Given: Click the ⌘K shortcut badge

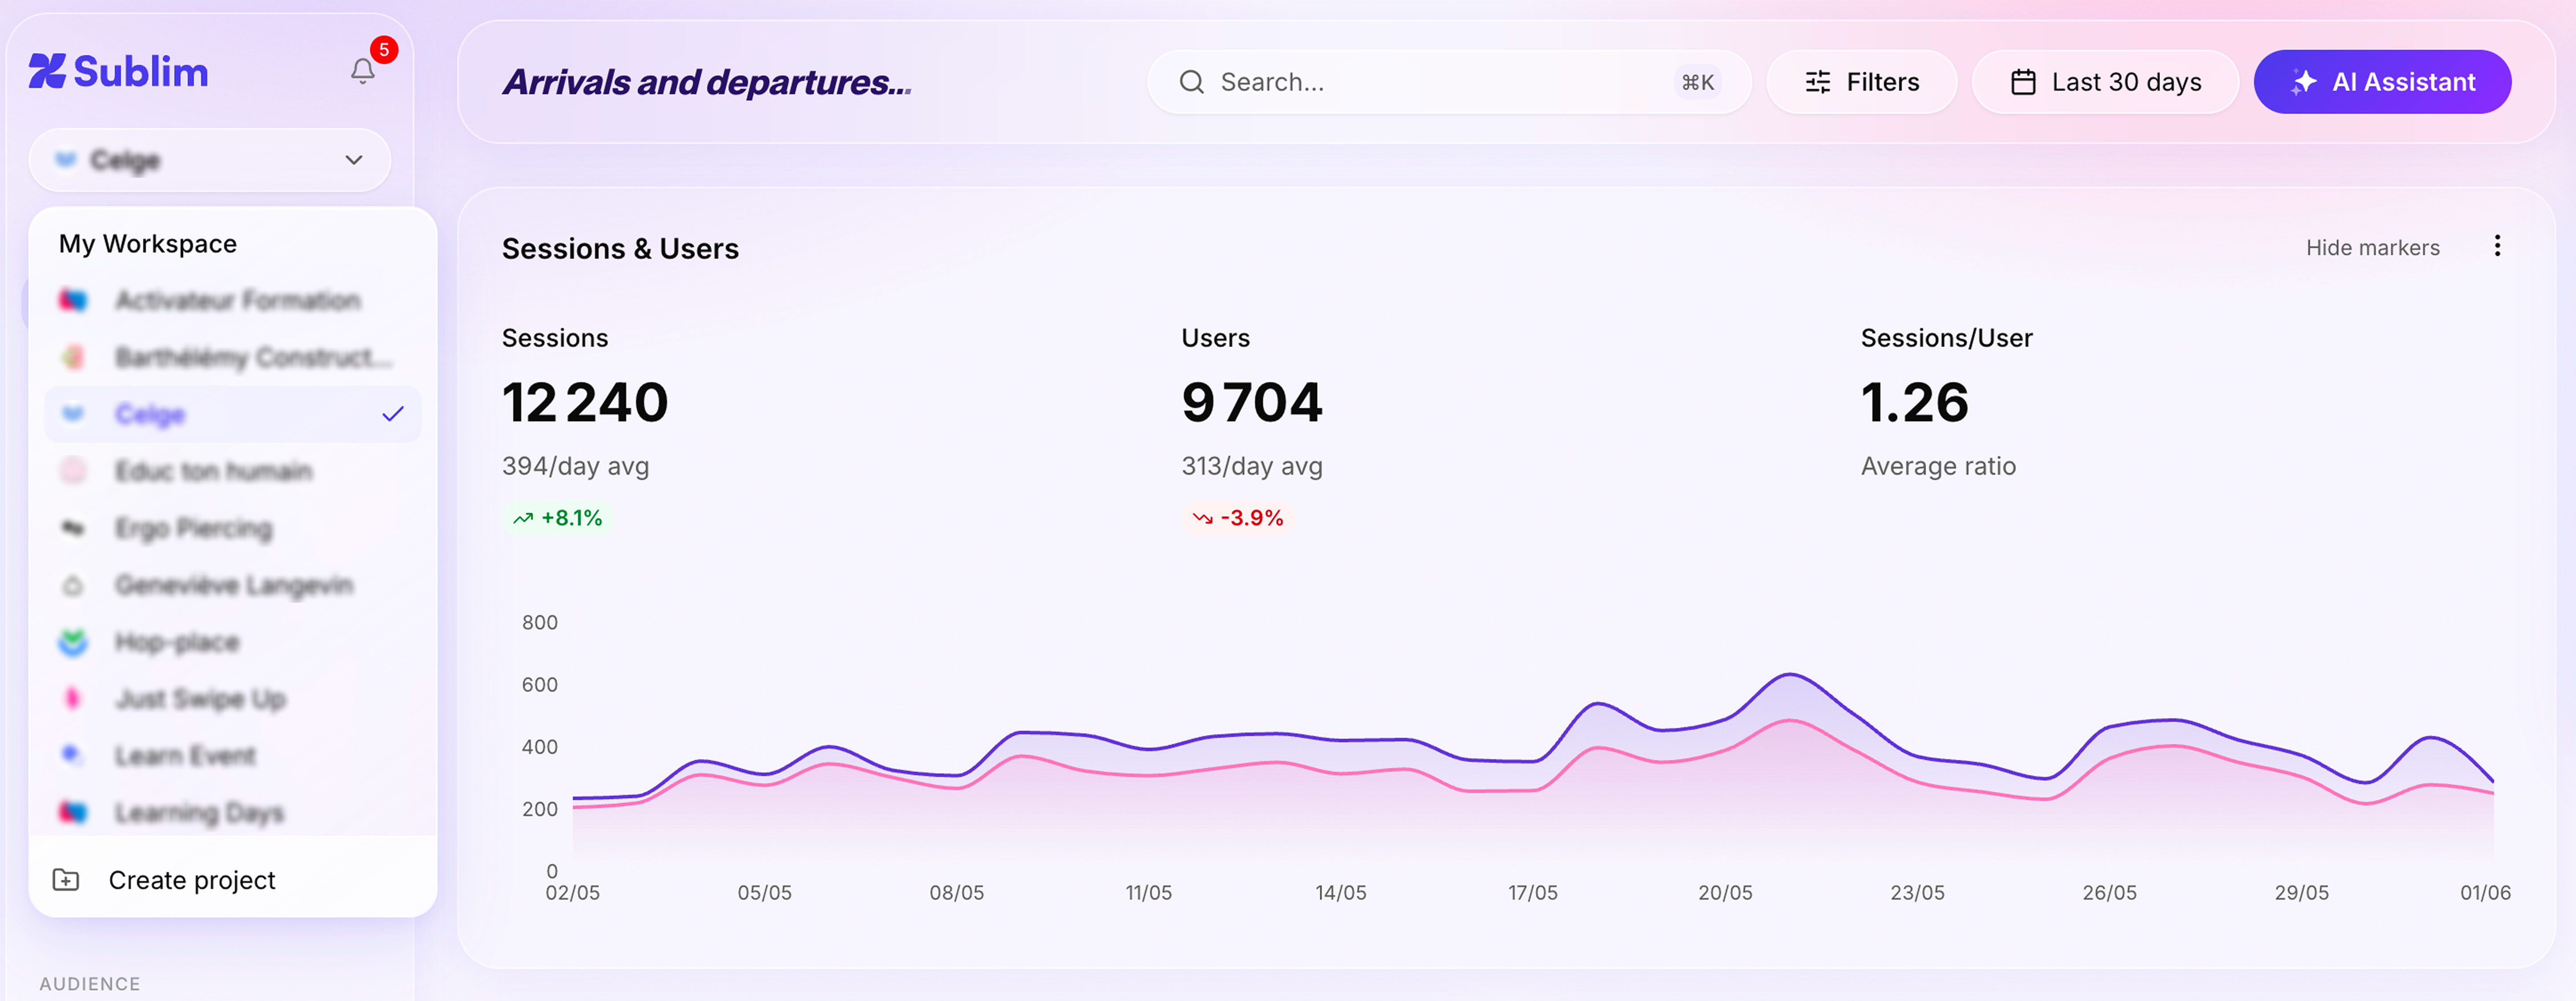Looking at the screenshot, I should click(1697, 82).
